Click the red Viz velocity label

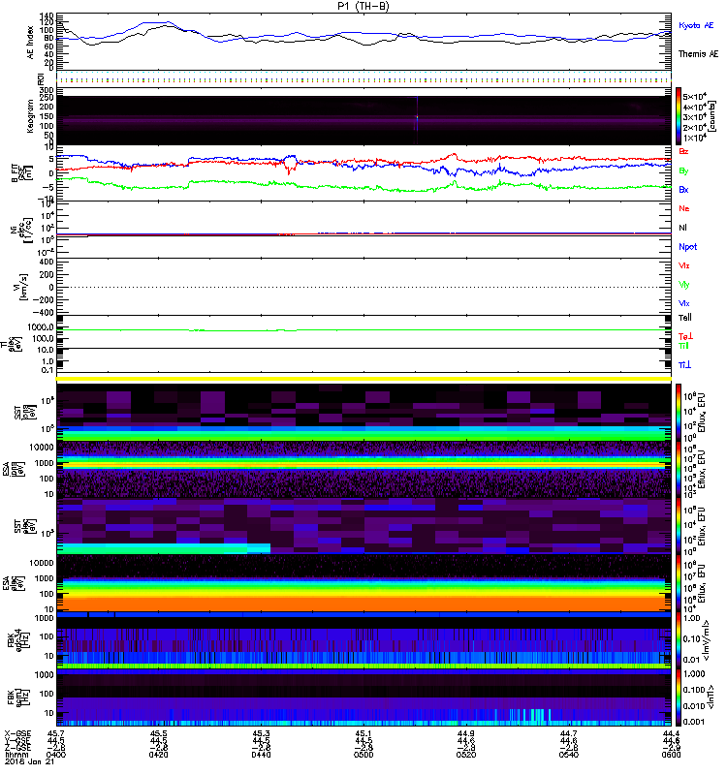[x=684, y=264]
